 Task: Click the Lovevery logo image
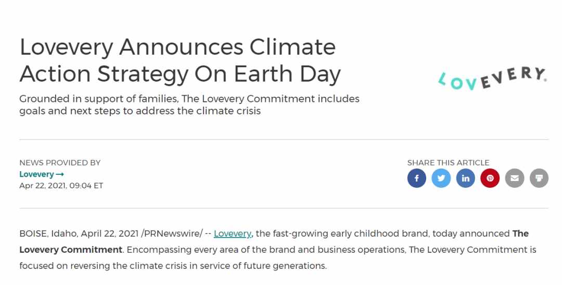(x=492, y=78)
